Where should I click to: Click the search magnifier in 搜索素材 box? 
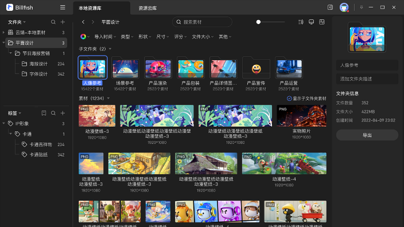tap(178, 22)
